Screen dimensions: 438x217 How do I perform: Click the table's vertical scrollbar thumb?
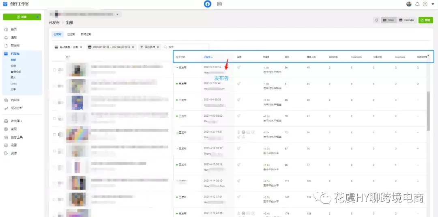tap(428, 111)
